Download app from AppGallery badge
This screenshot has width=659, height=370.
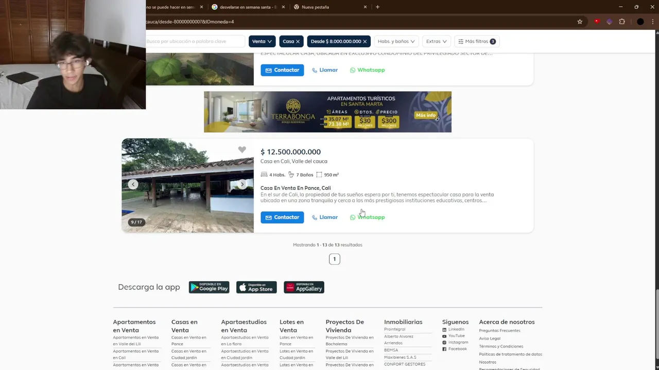304,287
